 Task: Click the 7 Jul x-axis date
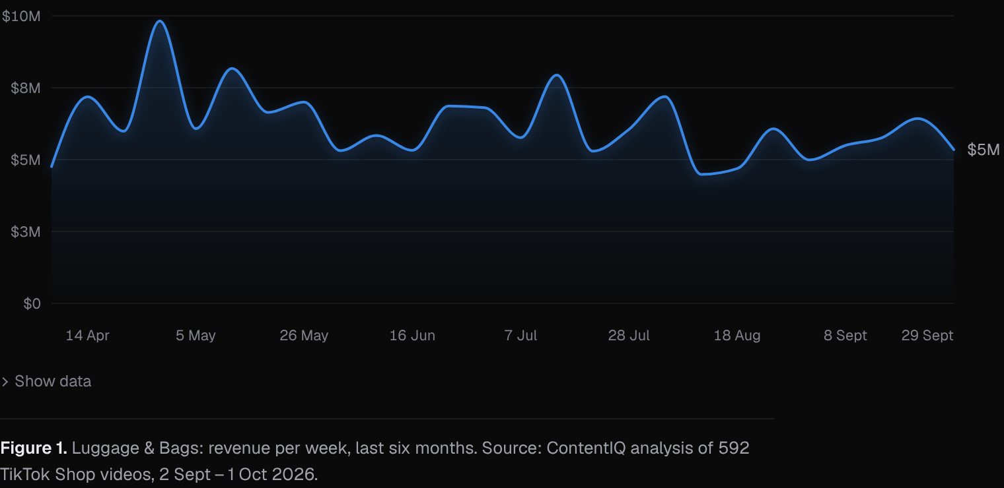coord(520,335)
